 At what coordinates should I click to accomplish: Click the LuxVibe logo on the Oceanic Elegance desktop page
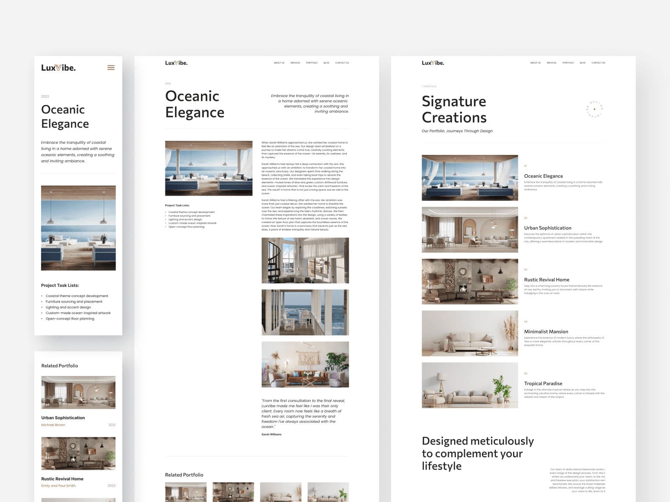click(x=176, y=63)
